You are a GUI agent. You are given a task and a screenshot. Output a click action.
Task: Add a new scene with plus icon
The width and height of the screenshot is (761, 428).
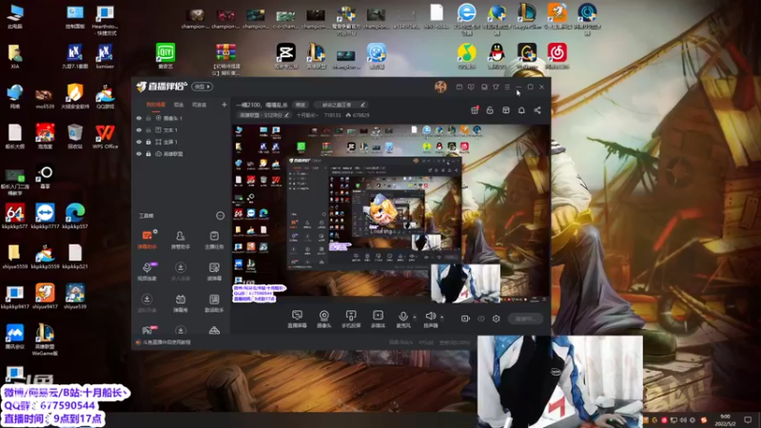(224, 105)
